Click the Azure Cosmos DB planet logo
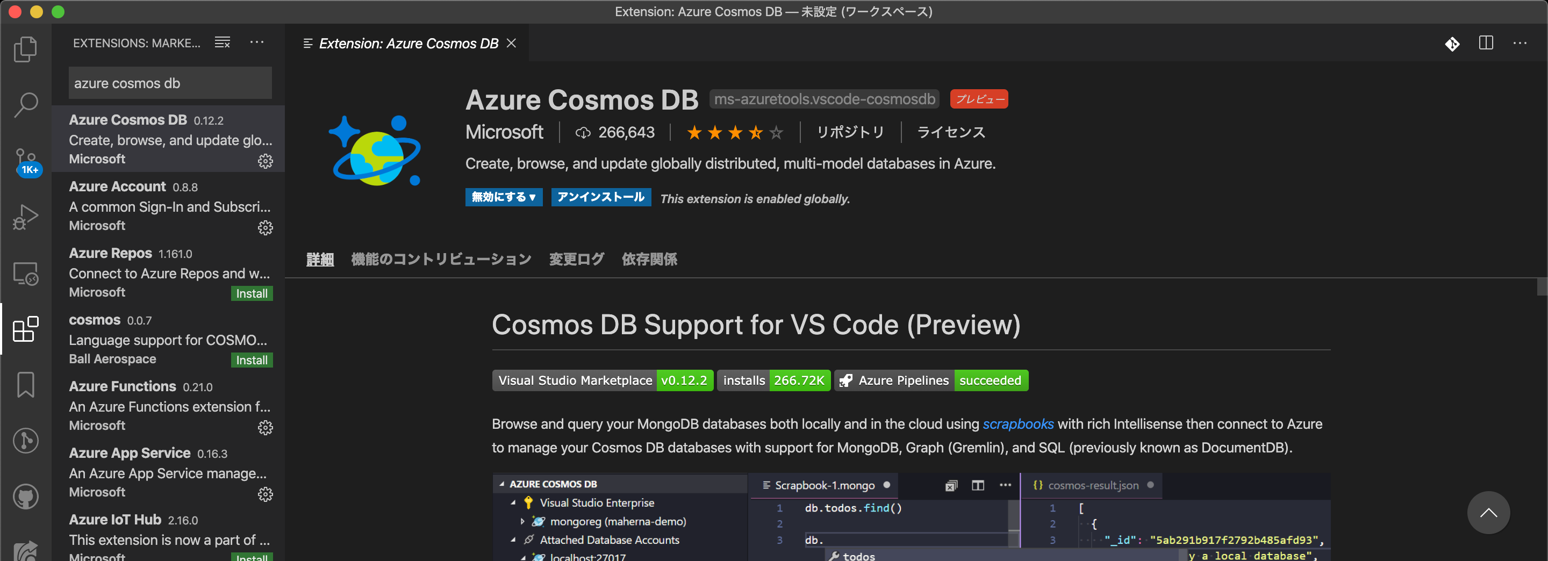Image resolution: width=1548 pixels, height=561 pixels. (x=376, y=150)
